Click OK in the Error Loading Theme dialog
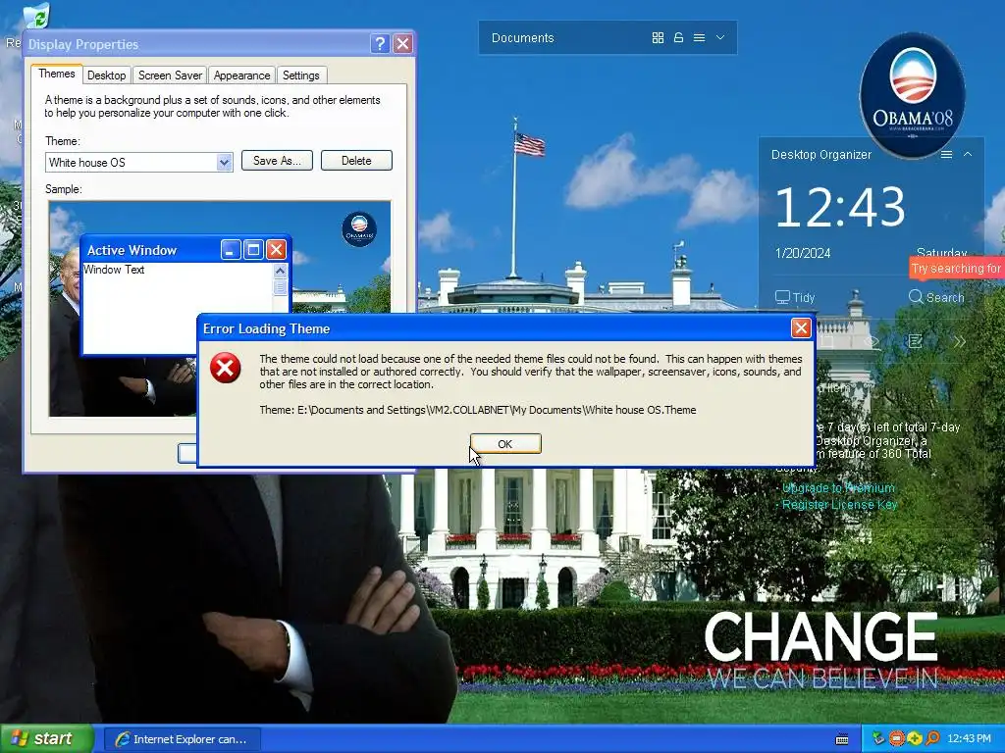Screen dimensions: 1005x753 505,444
